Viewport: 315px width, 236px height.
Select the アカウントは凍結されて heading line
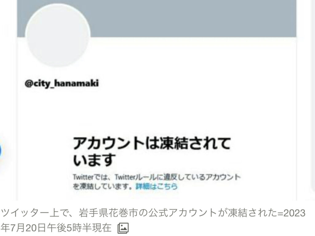pos(152,144)
